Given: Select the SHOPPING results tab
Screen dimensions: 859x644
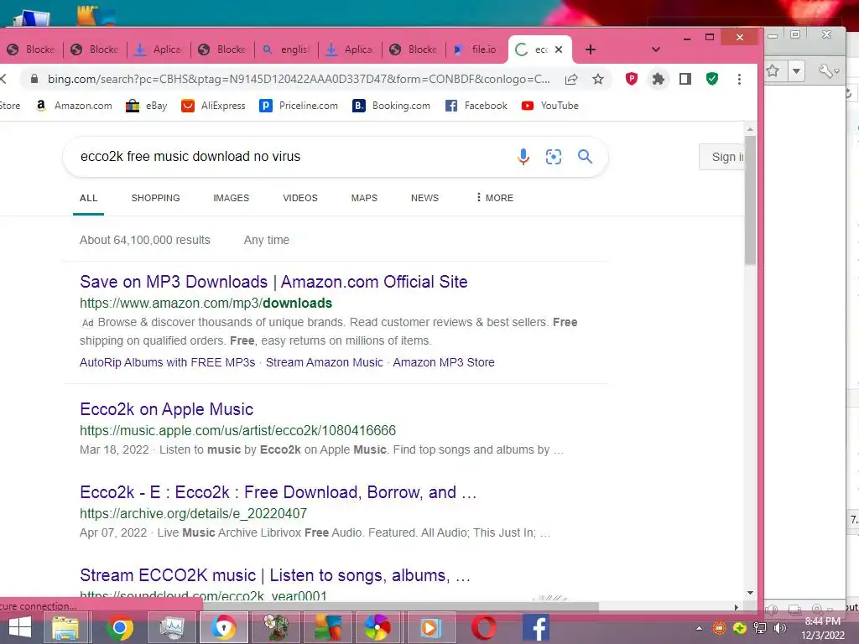Looking at the screenshot, I should [155, 198].
